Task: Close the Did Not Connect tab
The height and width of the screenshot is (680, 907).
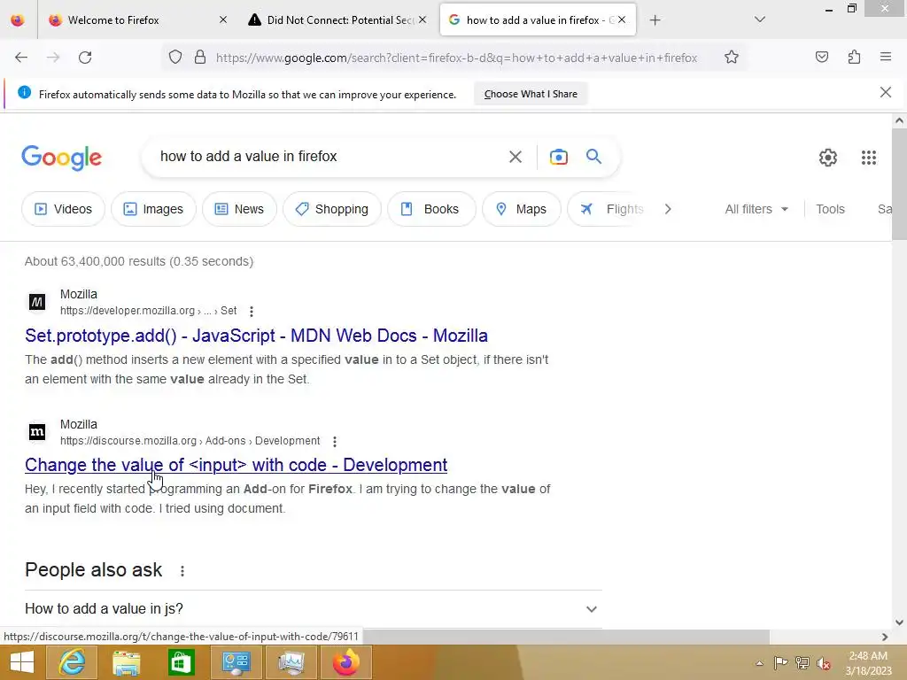Action: coord(422,20)
